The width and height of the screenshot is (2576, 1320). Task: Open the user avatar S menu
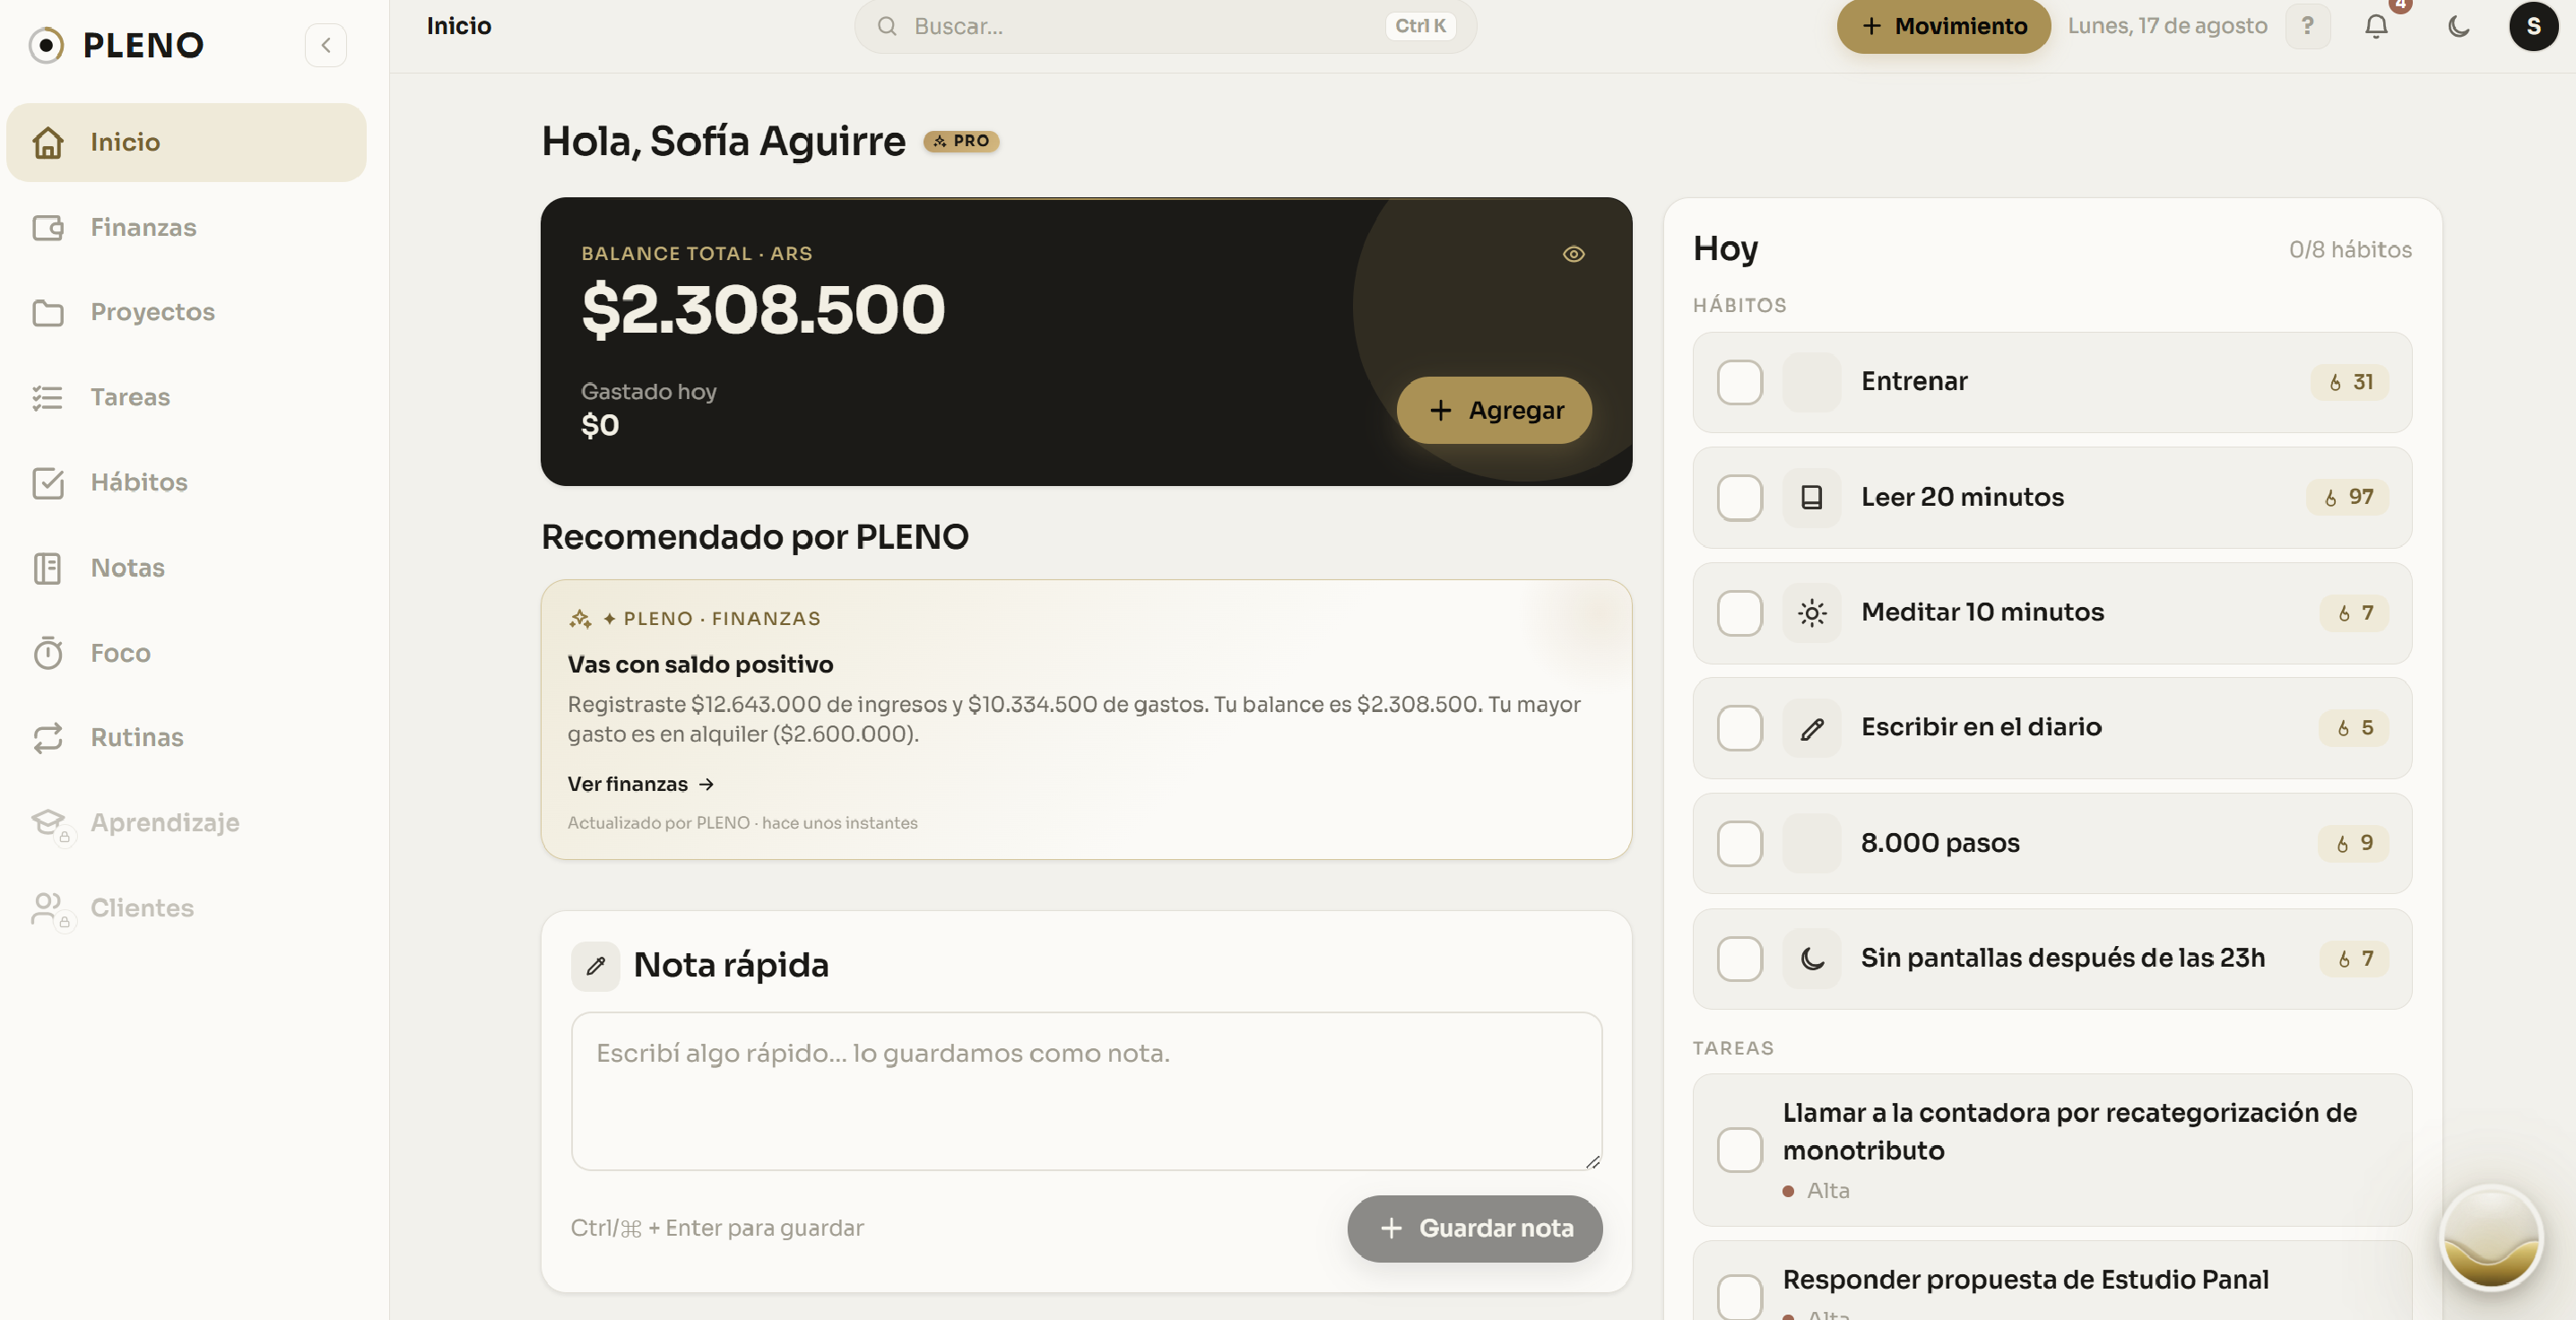pos(2533,26)
